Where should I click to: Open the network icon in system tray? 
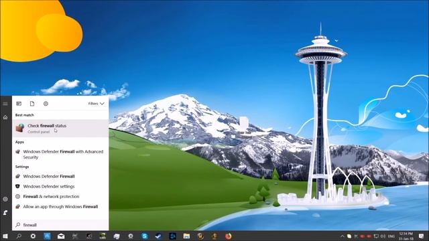pos(376,236)
